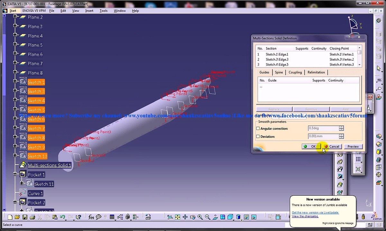Enable the Angular correction checkbox
Viewport: 386px width, 231px height.
258,129
